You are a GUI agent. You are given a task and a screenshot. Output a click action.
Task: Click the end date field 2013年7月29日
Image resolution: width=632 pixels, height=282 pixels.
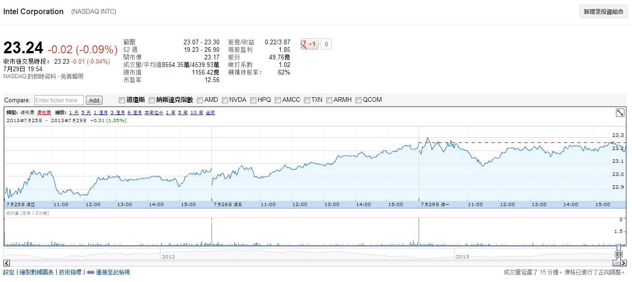coord(69,121)
